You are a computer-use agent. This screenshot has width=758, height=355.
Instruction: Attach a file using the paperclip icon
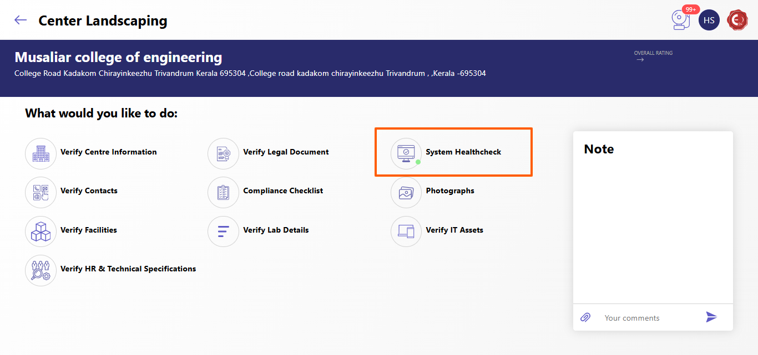(x=585, y=317)
